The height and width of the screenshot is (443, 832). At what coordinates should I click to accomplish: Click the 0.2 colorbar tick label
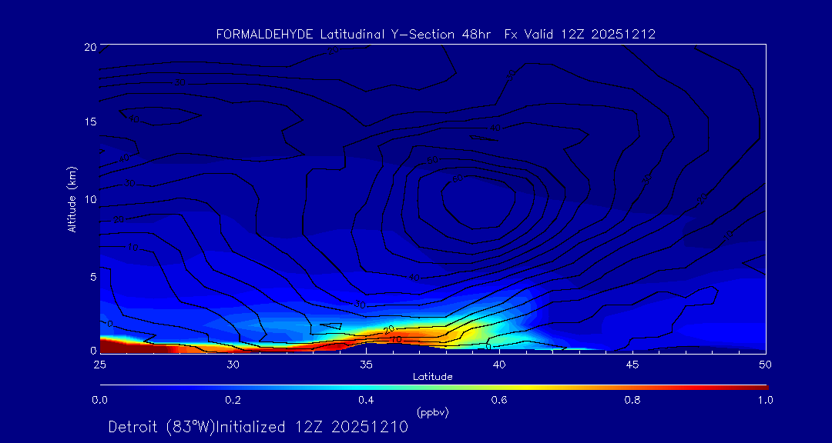(x=233, y=400)
